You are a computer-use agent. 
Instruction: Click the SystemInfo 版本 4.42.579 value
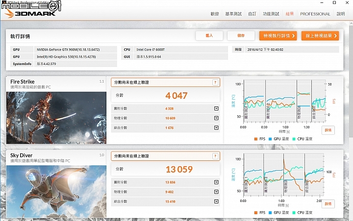76,64
